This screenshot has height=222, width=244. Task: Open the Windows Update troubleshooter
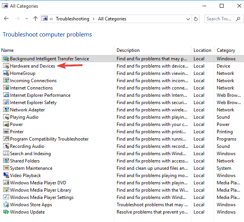[27, 212]
